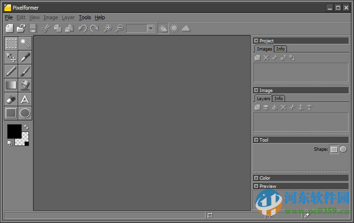Screen dimensions: 354x223
Task: Toggle the sun-and-cloud background mode
Action: [163, 28]
